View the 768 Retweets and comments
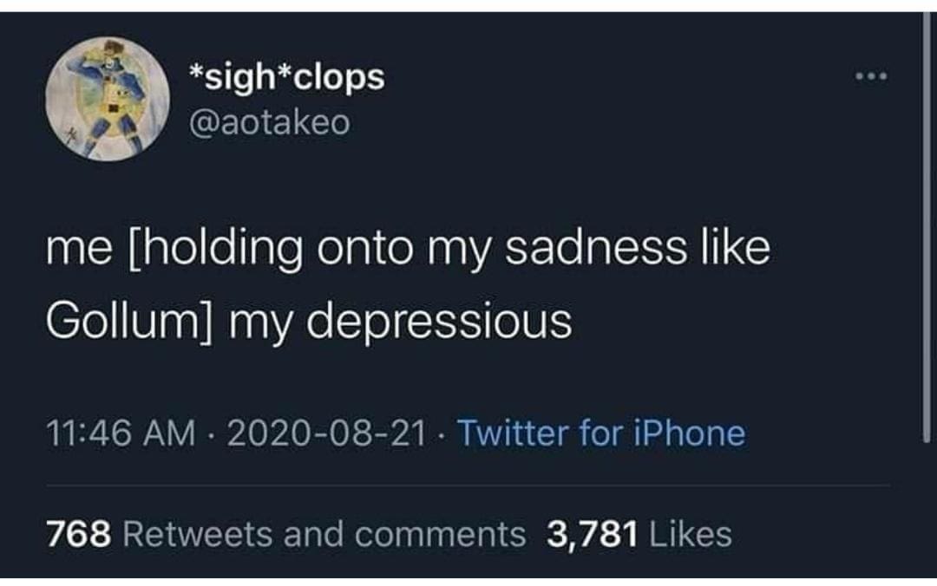The width and height of the screenshot is (937, 586). [286, 533]
